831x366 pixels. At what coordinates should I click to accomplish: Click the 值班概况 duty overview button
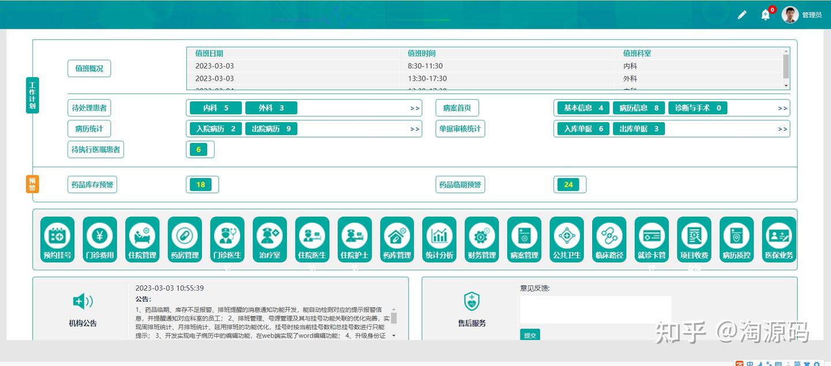89,68
